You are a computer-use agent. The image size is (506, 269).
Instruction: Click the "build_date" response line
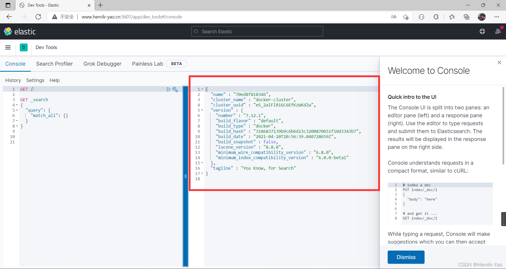(x=276, y=137)
